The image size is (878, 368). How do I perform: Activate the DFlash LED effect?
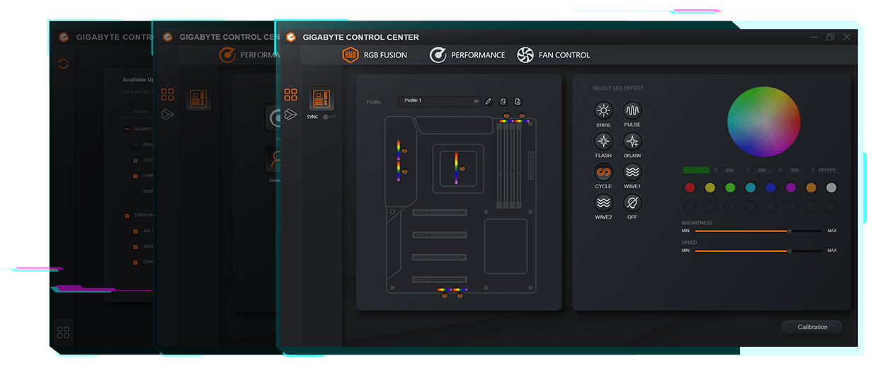click(632, 141)
